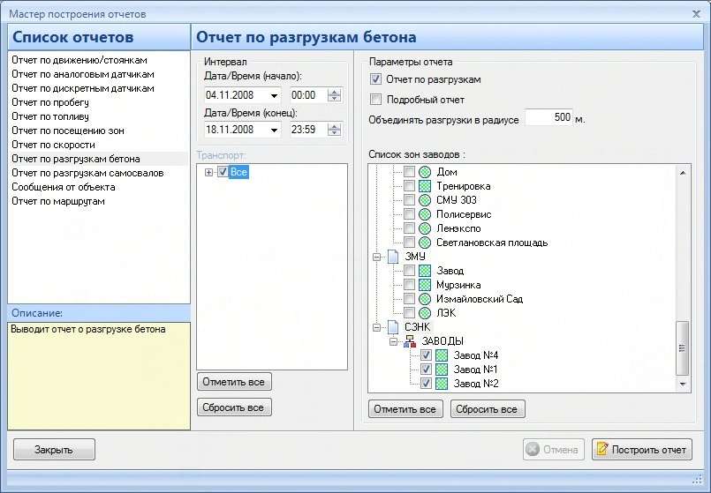711x493 pixels.
Task: Click Отметить все under zones list
Action: click(405, 409)
